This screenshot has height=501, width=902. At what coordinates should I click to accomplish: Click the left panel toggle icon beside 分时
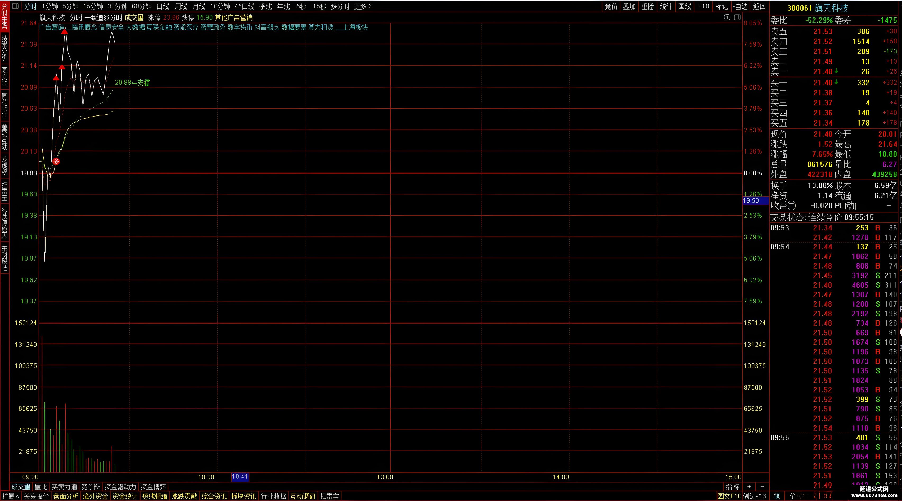coord(15,6)
